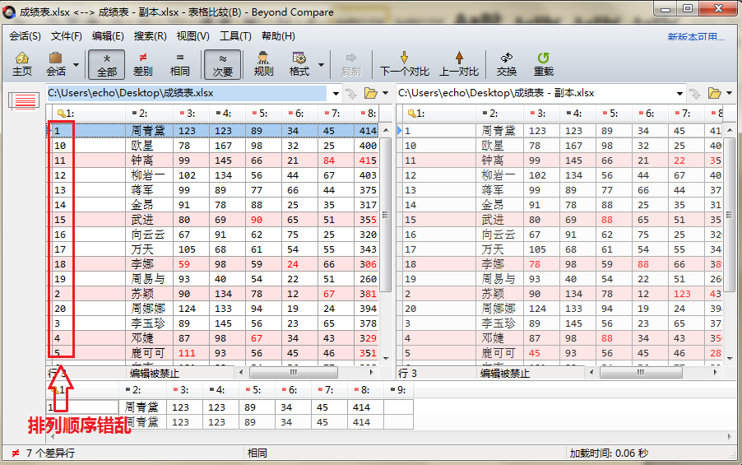The image size is (742, 465).
Task: Toggle the 差别 differences filter
Action: click(x=142, y=63)
